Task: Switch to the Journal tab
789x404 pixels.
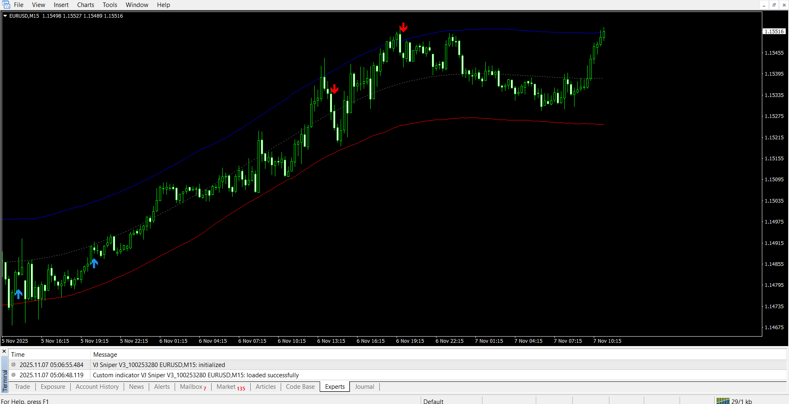Action: pos(364,387)
